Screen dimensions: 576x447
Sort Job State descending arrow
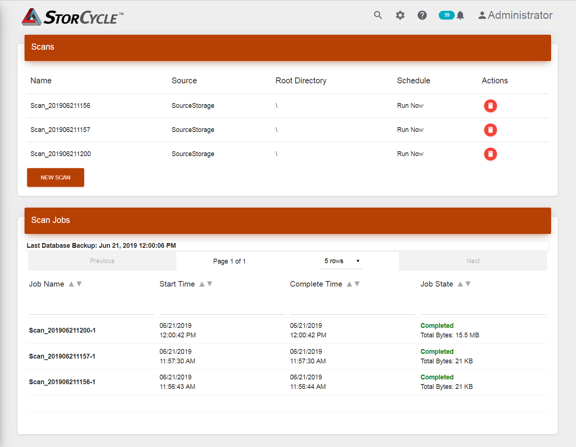(468, 284)
